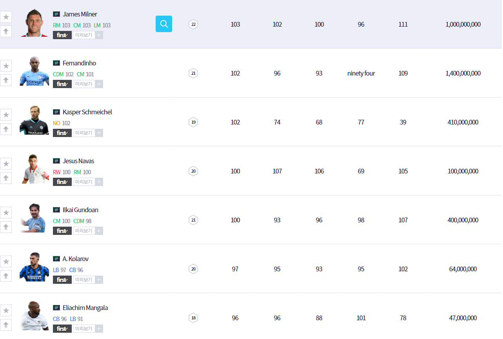Open the 미리보기 preview for Ilkai Gundoan
The width and height of the screenshot is (503, 339).
(84, 231)
